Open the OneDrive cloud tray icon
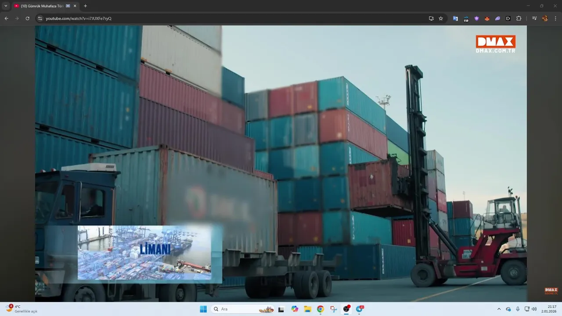Screen dimensions: 562x316 [508, 309]
